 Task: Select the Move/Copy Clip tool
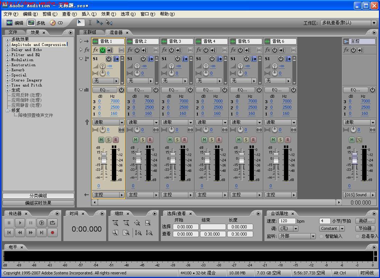click(x=100, y=22)
